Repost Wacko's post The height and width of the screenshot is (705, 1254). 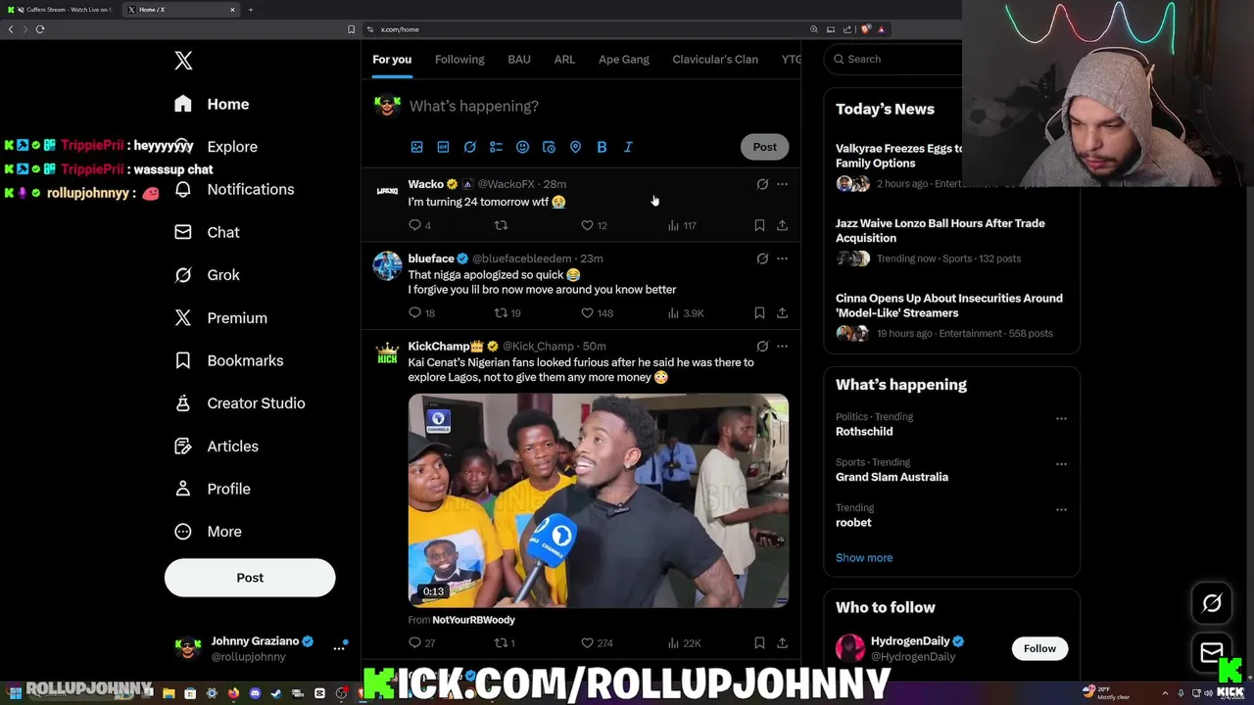501,225
